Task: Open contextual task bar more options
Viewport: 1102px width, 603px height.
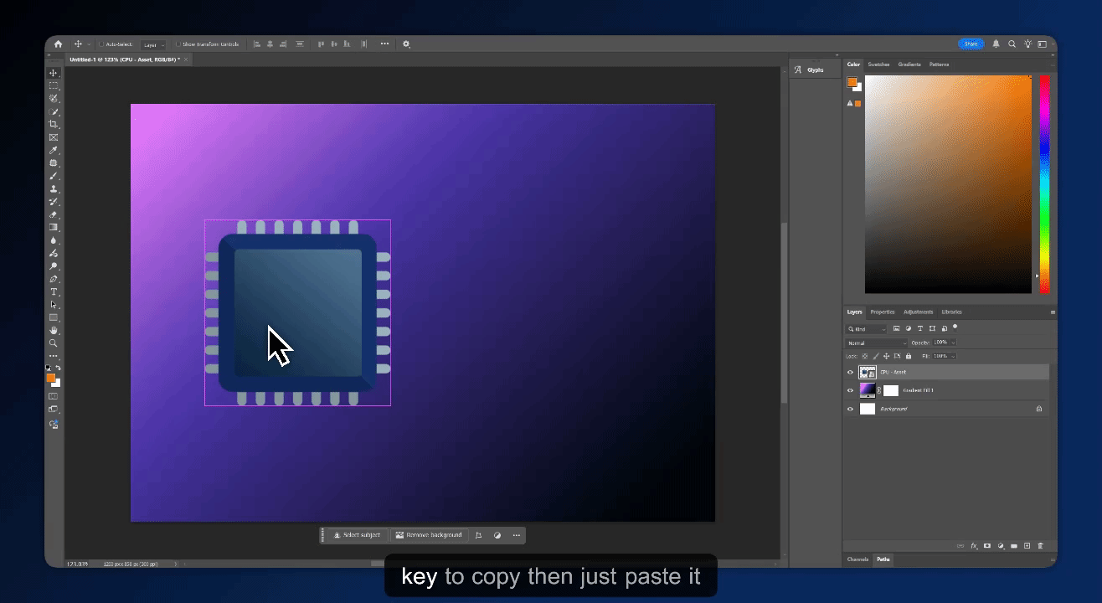Action: [517, 535]
